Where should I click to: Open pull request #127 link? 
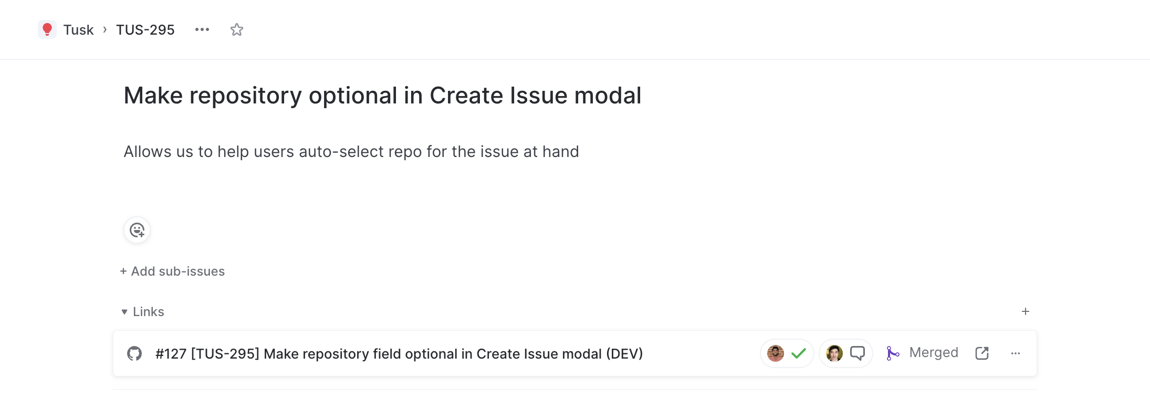[399, 354]
